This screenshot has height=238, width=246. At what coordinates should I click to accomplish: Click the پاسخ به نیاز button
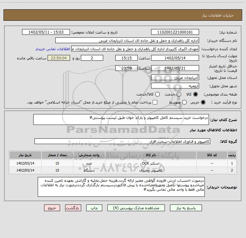pyautogui.click(x=186, y=208)
